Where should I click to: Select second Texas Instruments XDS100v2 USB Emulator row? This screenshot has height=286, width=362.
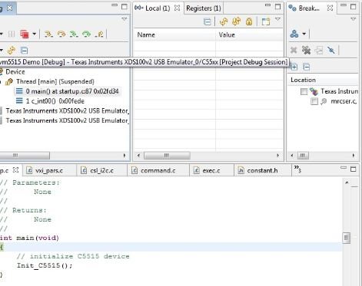(x=67, y=120)
